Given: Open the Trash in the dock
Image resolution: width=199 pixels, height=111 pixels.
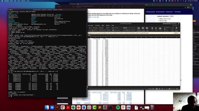Looking at the screenshot, I should 152,107.
